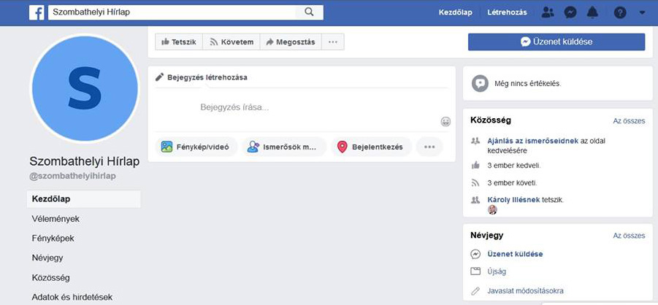Click the Újság category link
The height and width of the screenshot is (305, 658).
click(497, 272)
